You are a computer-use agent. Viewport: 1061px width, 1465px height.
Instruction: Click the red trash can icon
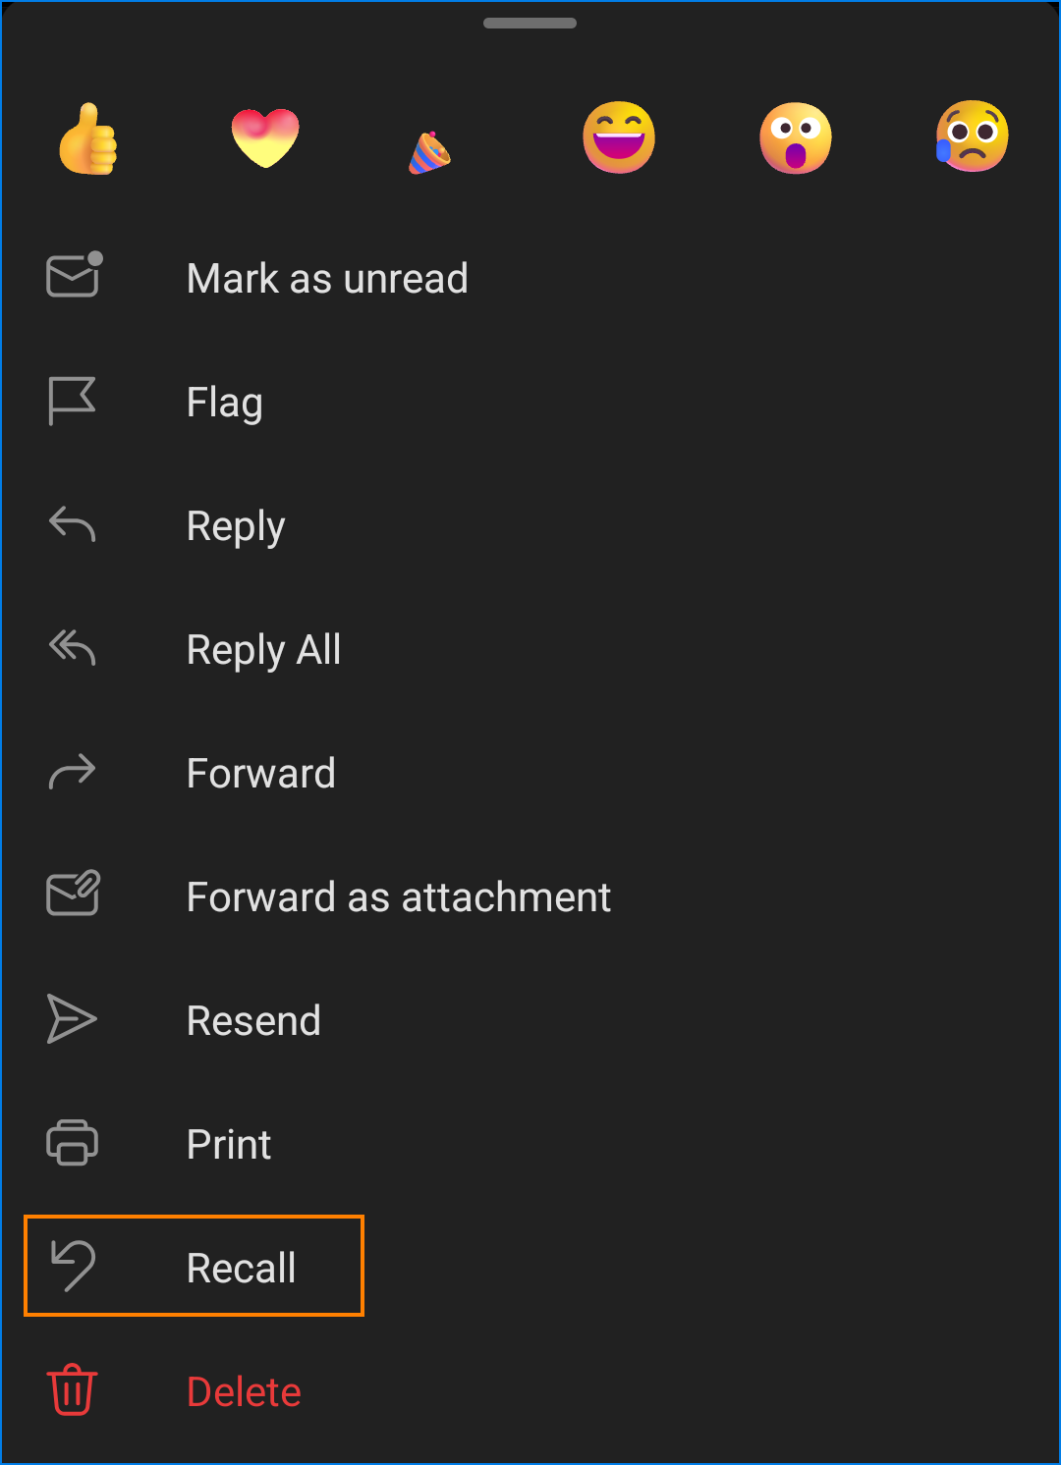click(72, 1390)
